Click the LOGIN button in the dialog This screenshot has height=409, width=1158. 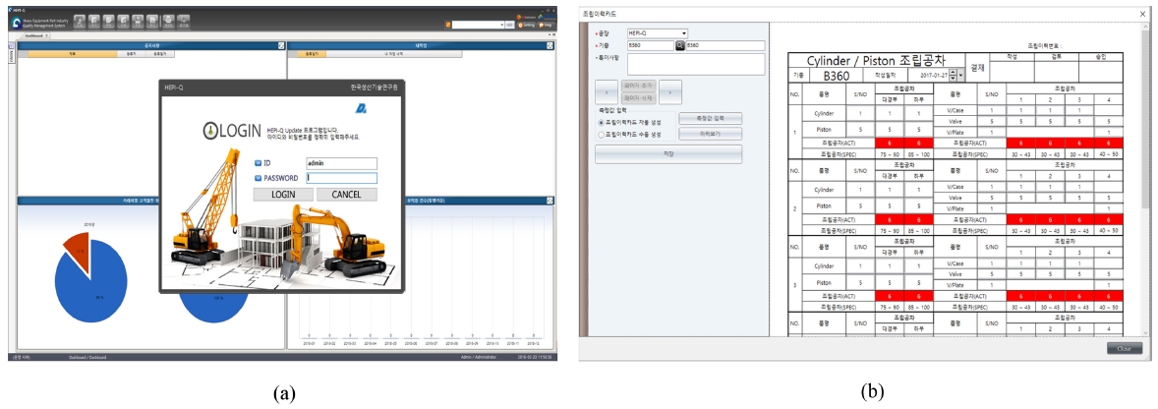click(283, 195)
